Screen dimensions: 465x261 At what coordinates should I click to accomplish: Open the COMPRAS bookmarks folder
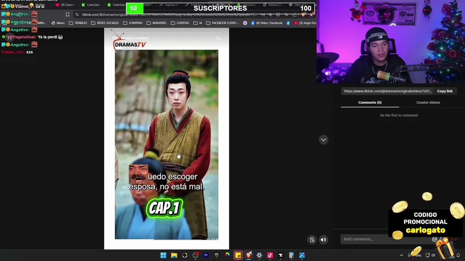click(133, 23)
